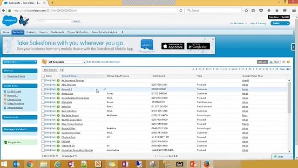Image resolution: width=298 pixels, height=168 pixels.
Task: Click the account list vertical scrollbar thumb
Action: coord(289,98)
